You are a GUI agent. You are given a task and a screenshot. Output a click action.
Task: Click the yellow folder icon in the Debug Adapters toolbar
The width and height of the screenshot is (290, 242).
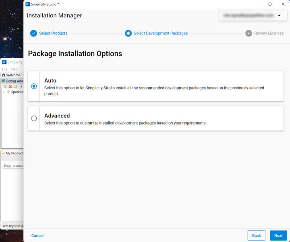(15, 86)
